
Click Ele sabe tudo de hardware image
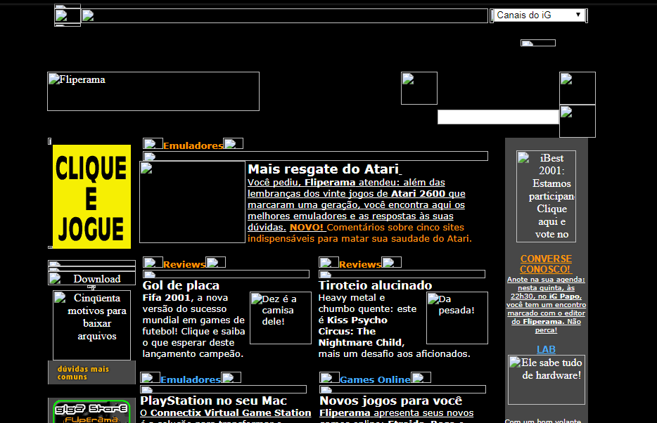pos(547,380)
